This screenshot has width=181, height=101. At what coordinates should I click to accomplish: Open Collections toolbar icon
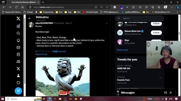click(153, 7)
